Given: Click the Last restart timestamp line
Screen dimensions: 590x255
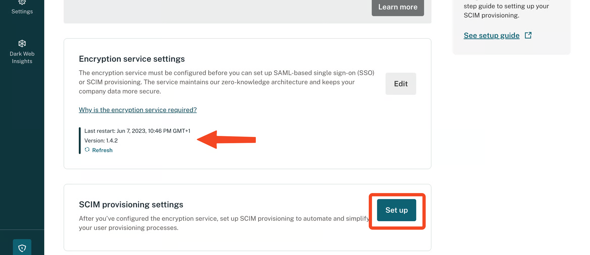Looking at the screenshot, I should [137, 131].
